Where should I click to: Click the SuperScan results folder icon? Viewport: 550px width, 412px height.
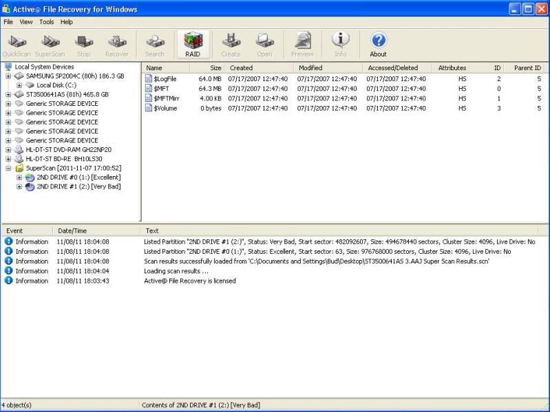pyautogui.click(x=19, y=168)
